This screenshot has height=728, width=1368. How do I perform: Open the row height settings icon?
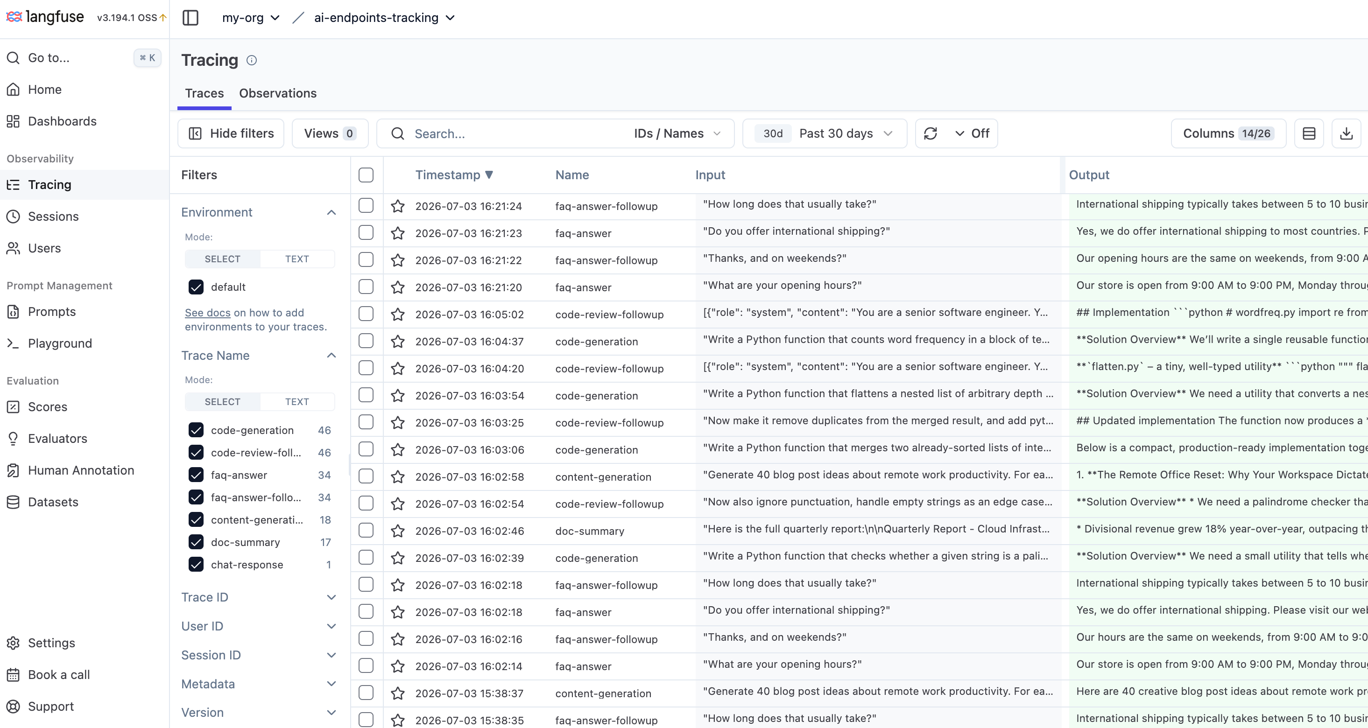click(x=1309, y=134)
